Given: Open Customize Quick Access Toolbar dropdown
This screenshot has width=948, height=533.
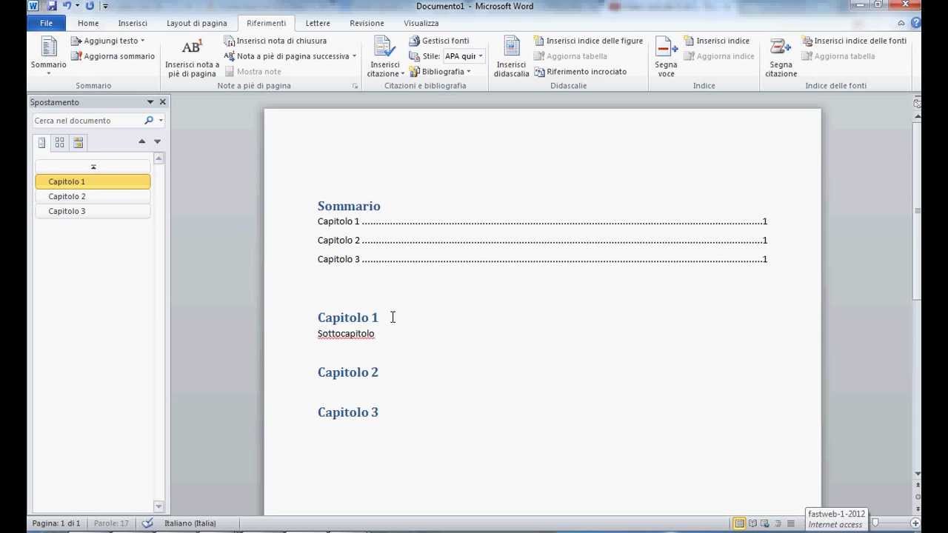Looking at the screenshot, I should point(105,6).
